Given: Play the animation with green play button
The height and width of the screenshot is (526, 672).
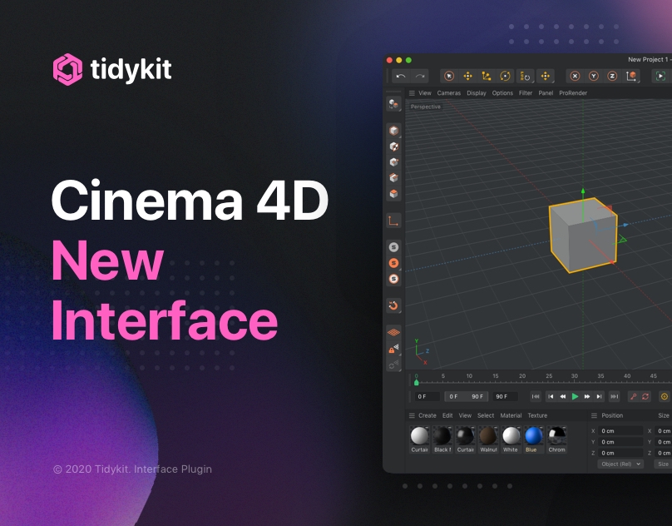Looking at the screenshot, I should coord(576,396).
